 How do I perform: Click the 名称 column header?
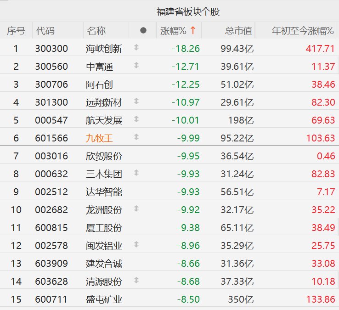pos(96,31)
